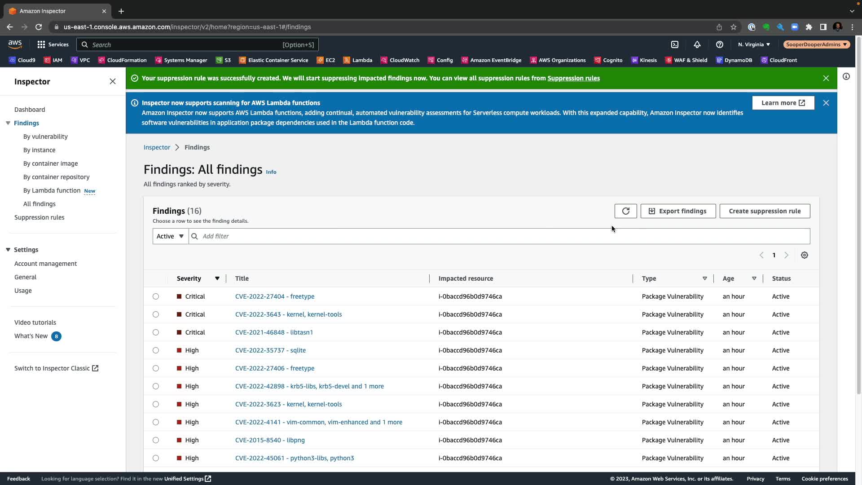Screen dimensions: 862x485
Task: Go to By vulnerability findings view
Action: (x=45, y=137)
